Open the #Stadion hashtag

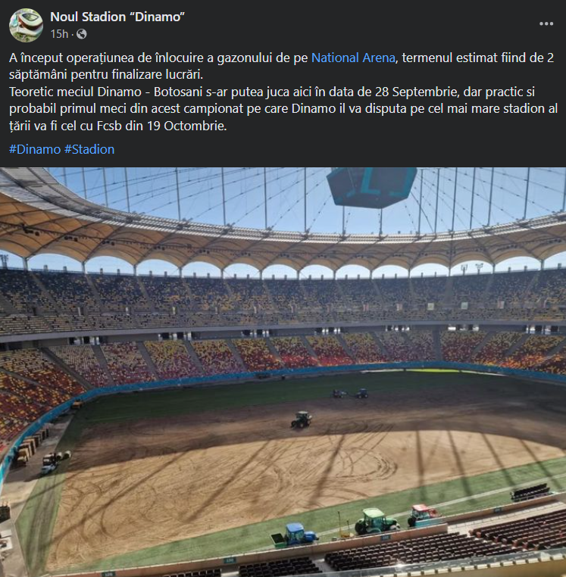pos(89,149)
